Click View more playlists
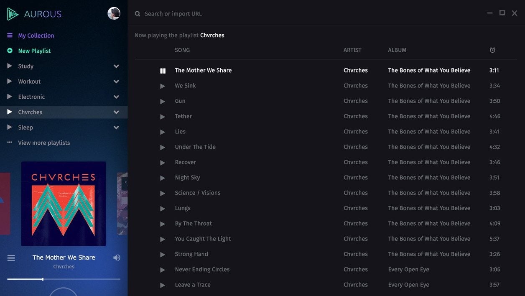Screen dimensions: 525x296 tap(44, 143)
